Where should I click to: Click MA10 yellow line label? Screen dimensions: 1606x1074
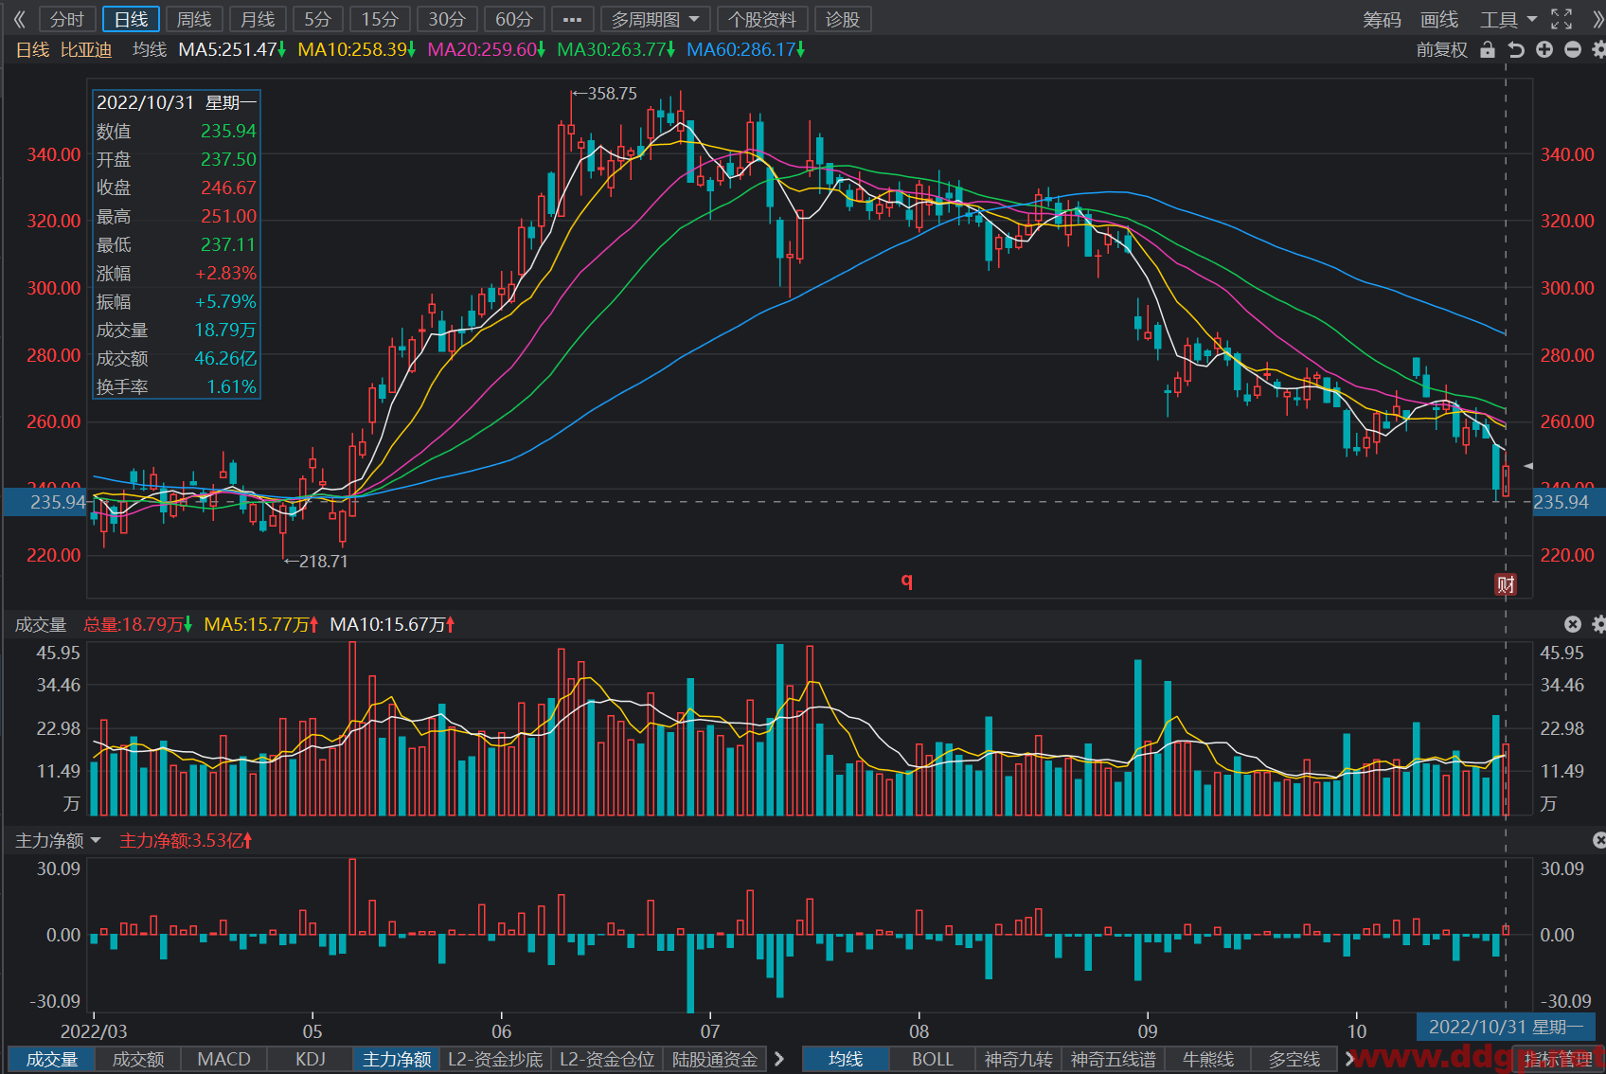tap(356, 49)
